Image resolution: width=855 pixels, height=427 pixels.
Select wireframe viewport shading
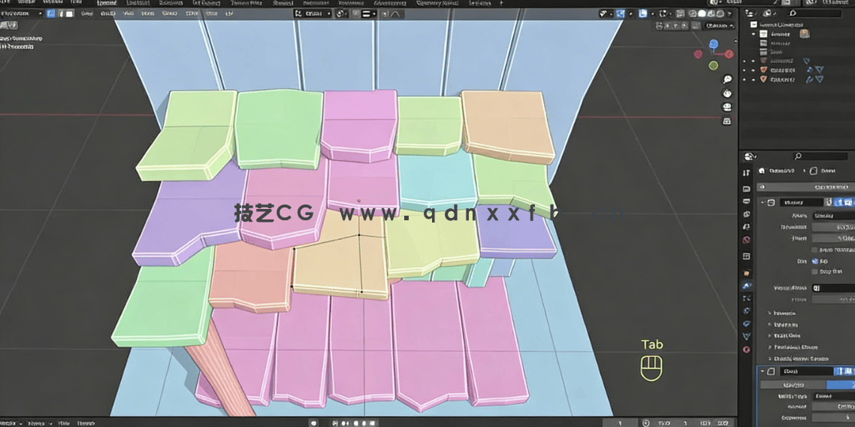(x=693, y=13)
